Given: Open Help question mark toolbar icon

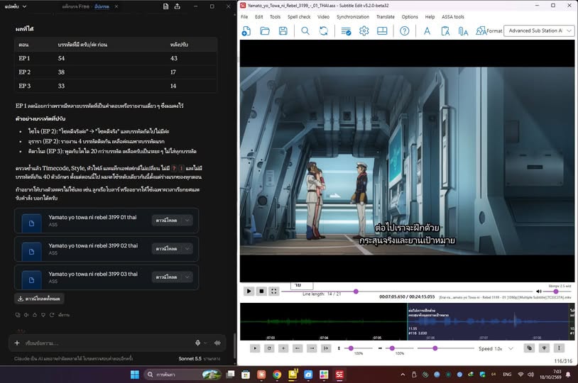Looking at the screenshot, I should click(404, 31).
